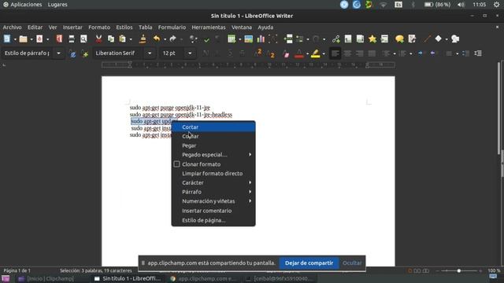Viewport: 504px width, 283px height.
Task: Click the New document icon
Action: point(7,39)
